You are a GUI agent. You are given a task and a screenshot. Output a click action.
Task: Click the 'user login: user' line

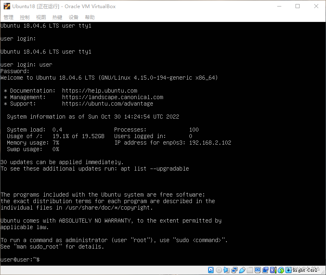pyautogui.click(x=26, y=65)
